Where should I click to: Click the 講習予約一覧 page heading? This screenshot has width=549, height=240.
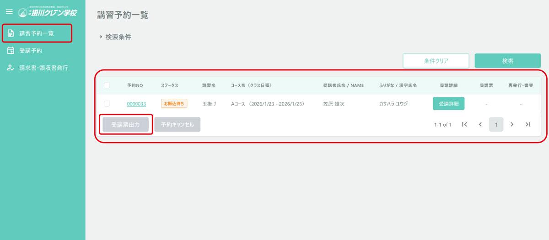123,15
